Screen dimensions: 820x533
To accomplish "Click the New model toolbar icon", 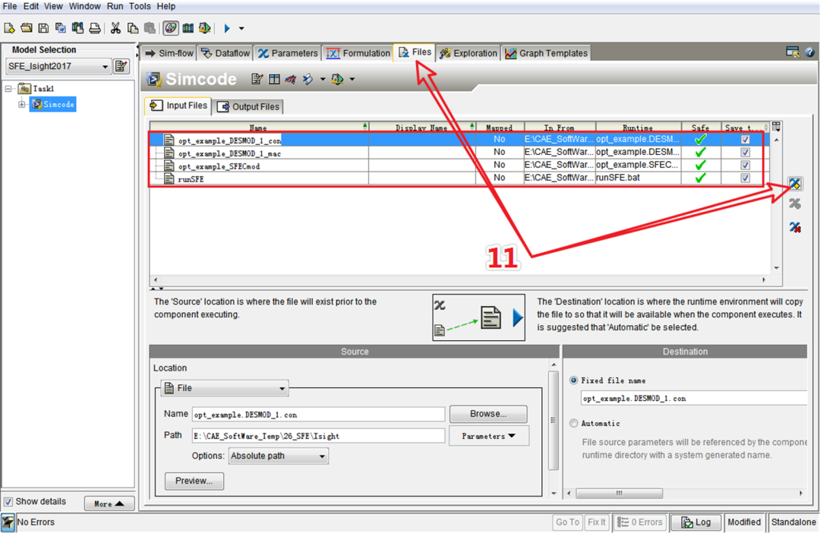I will point(9,28).
